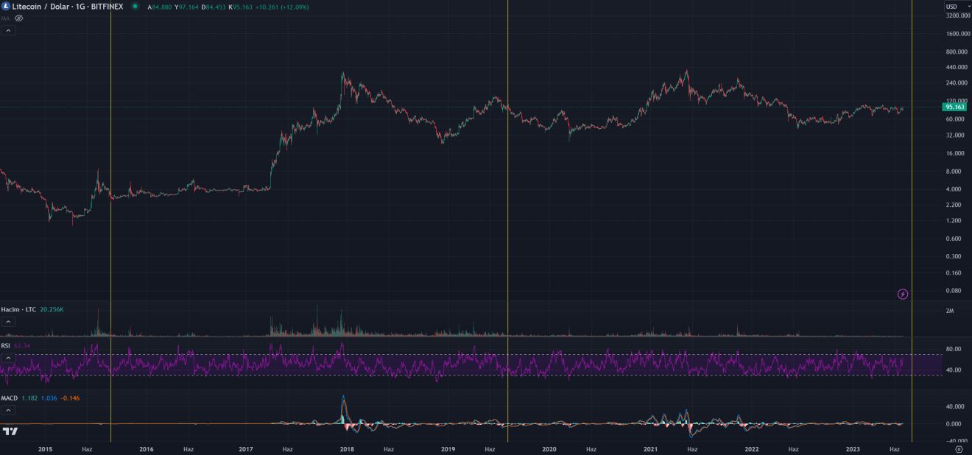Click the TradingView logo
Viewport: 972px width, 455px height.
coord(10,431)
